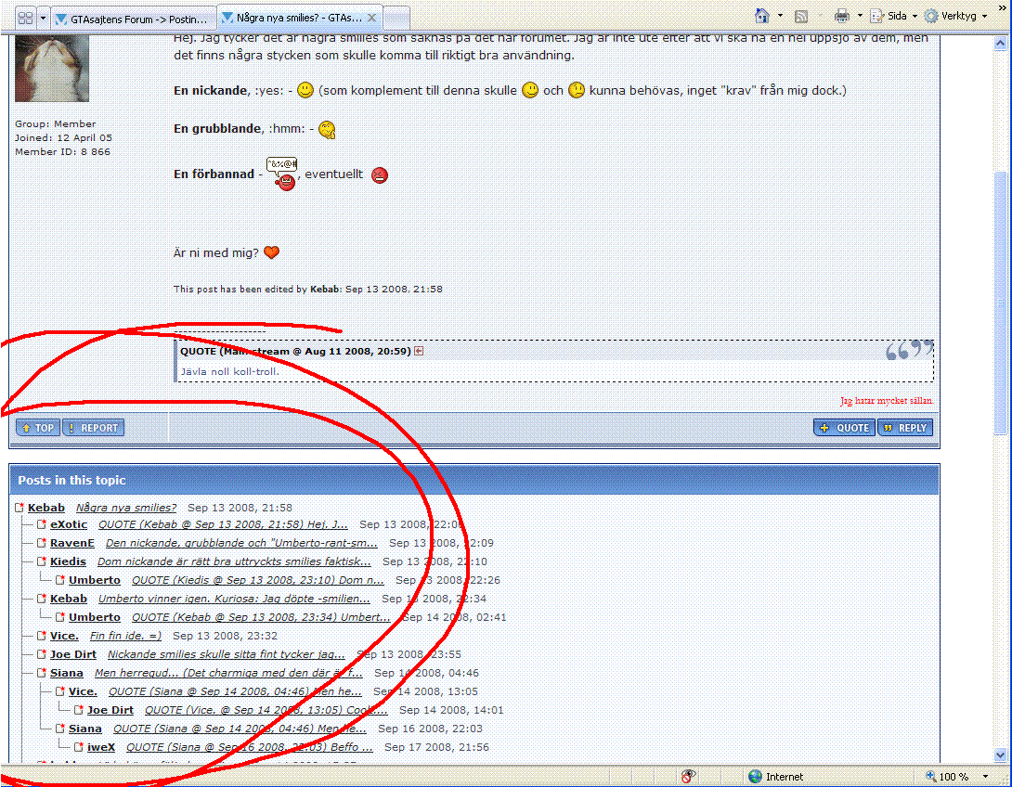
Task: Open iweX reply quoting Siana
Action: click(249, 747)
